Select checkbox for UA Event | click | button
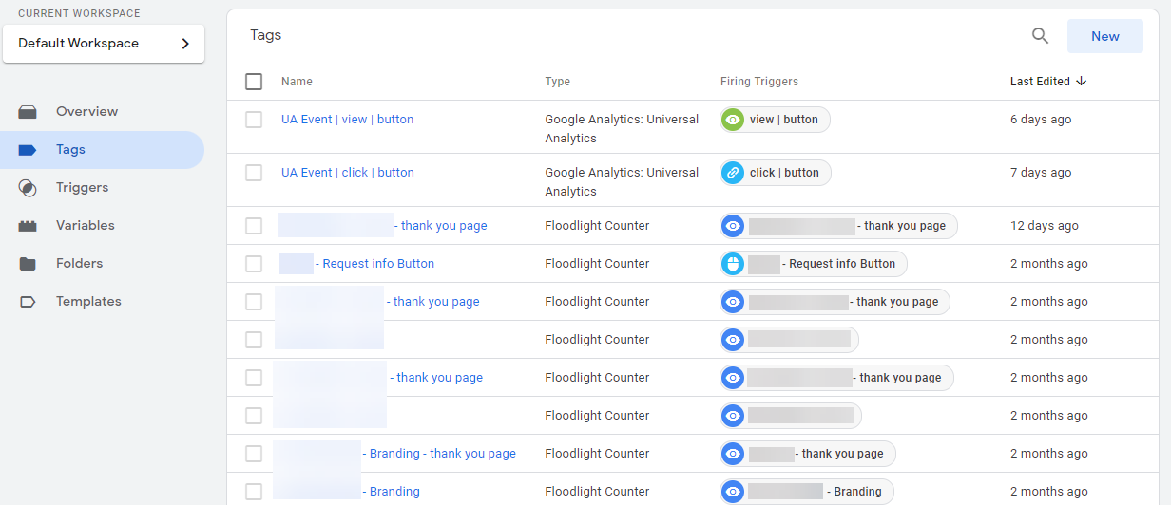1171x505 pixels. coord(254,173)
